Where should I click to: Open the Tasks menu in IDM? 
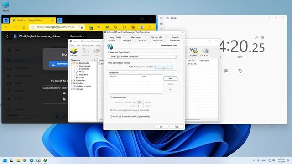pos(72,45)
